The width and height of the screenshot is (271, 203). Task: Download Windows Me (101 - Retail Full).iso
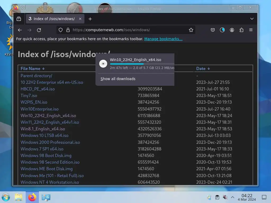pos(52,176)
